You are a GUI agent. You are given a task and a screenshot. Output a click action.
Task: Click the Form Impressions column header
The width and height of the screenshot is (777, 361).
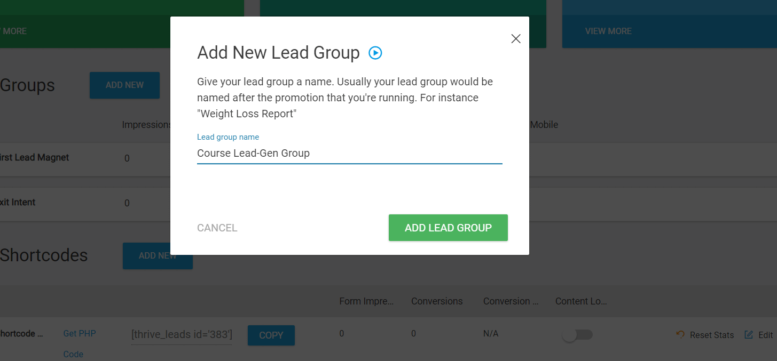click(366, 301)
